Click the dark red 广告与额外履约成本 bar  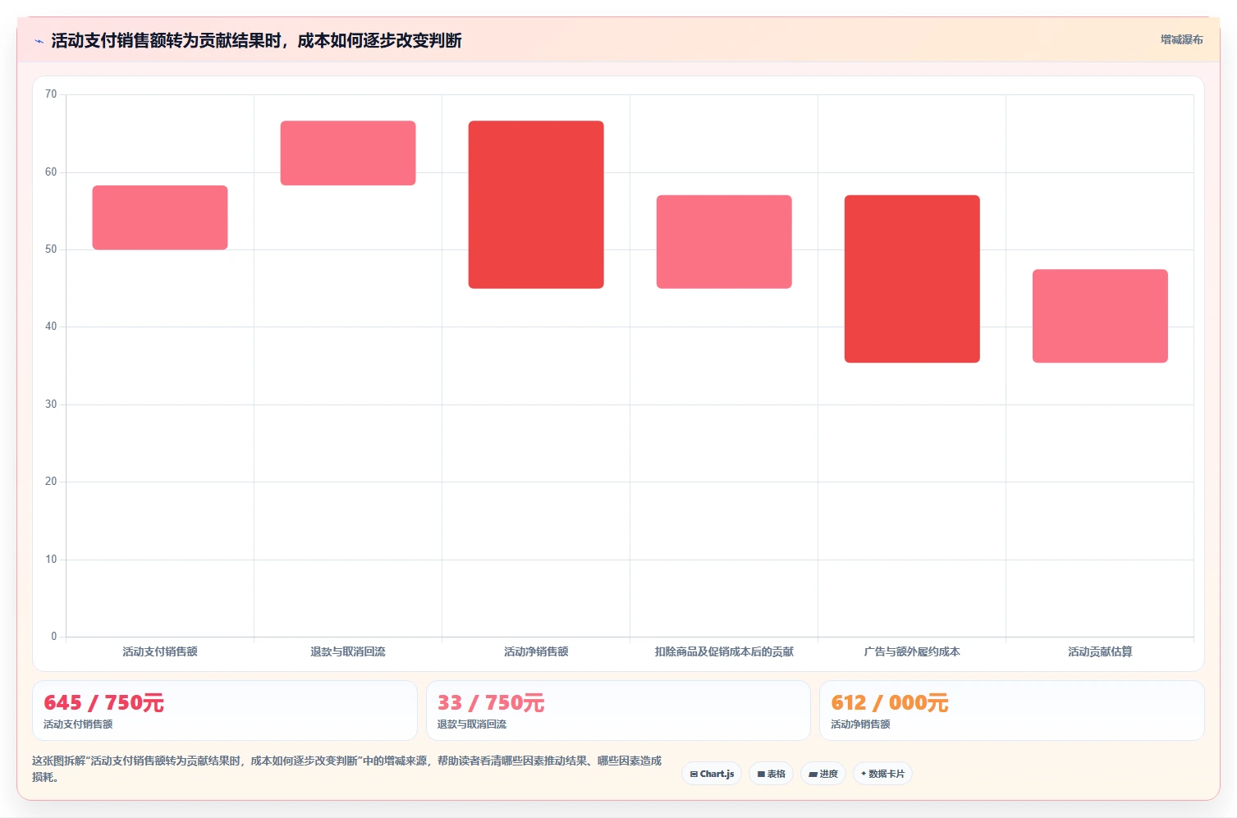pos(912,278)
